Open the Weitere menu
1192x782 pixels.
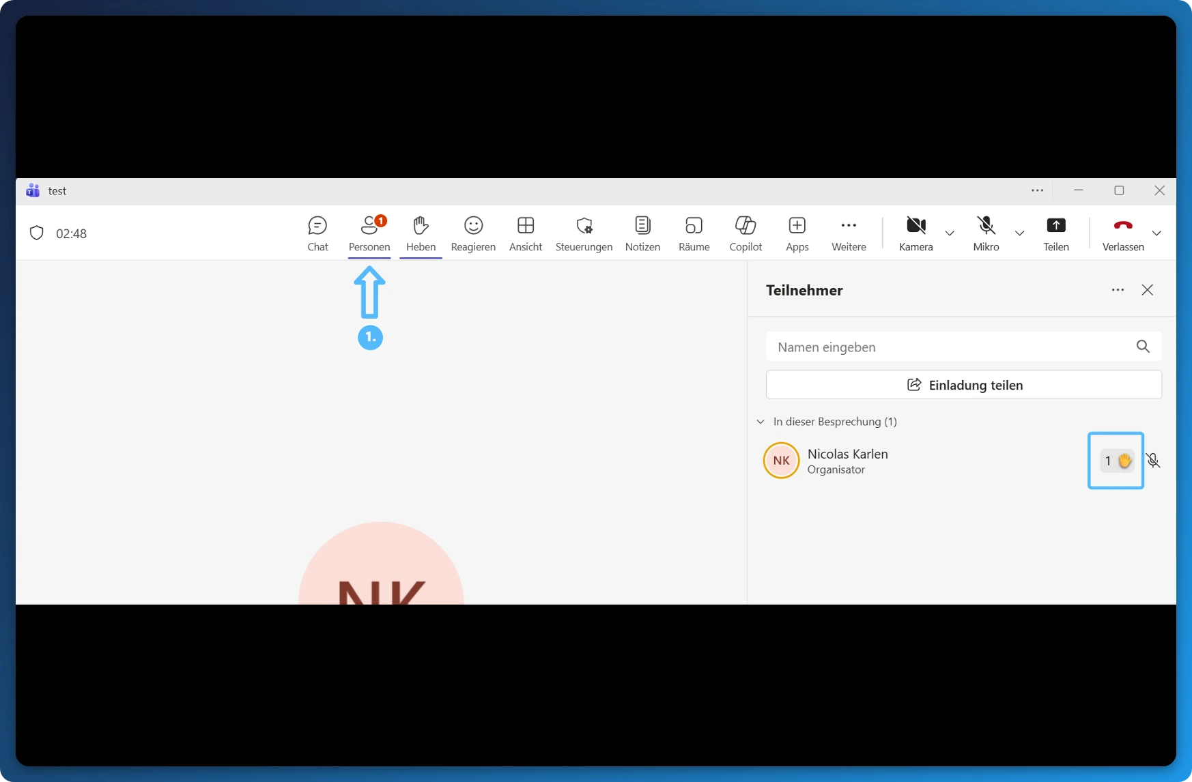(849, 233)
